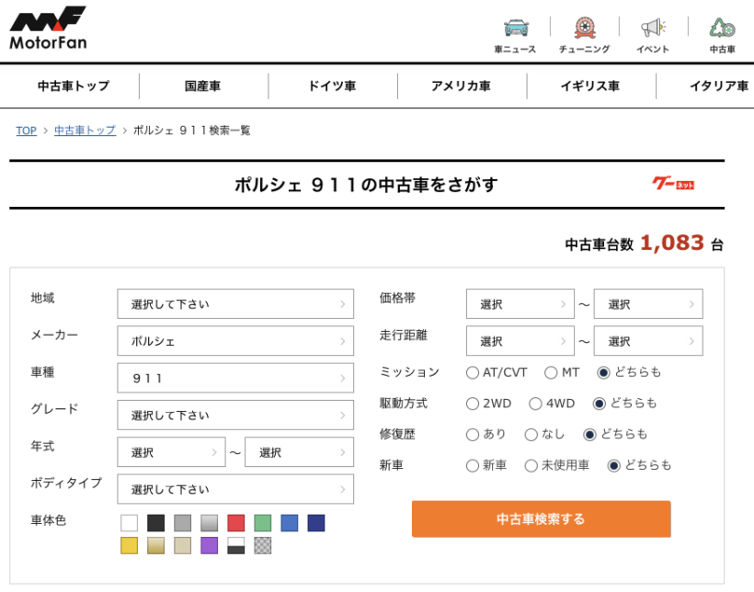Image resolution: width=754 pixels, height=592 pixels.
Task: Choose 4WD drive type
Action: click(x=535, y=404)
